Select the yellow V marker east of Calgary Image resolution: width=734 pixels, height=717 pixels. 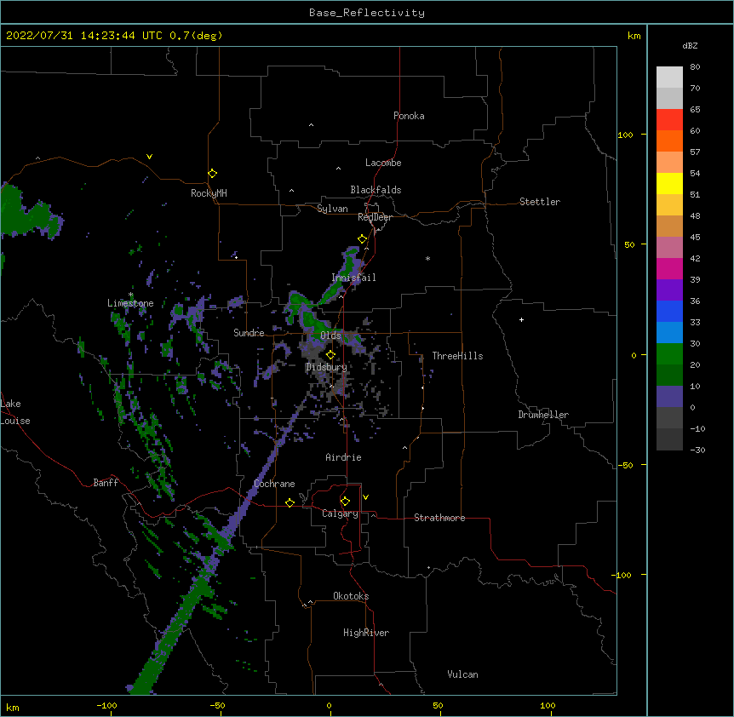[x=365, y=497]
